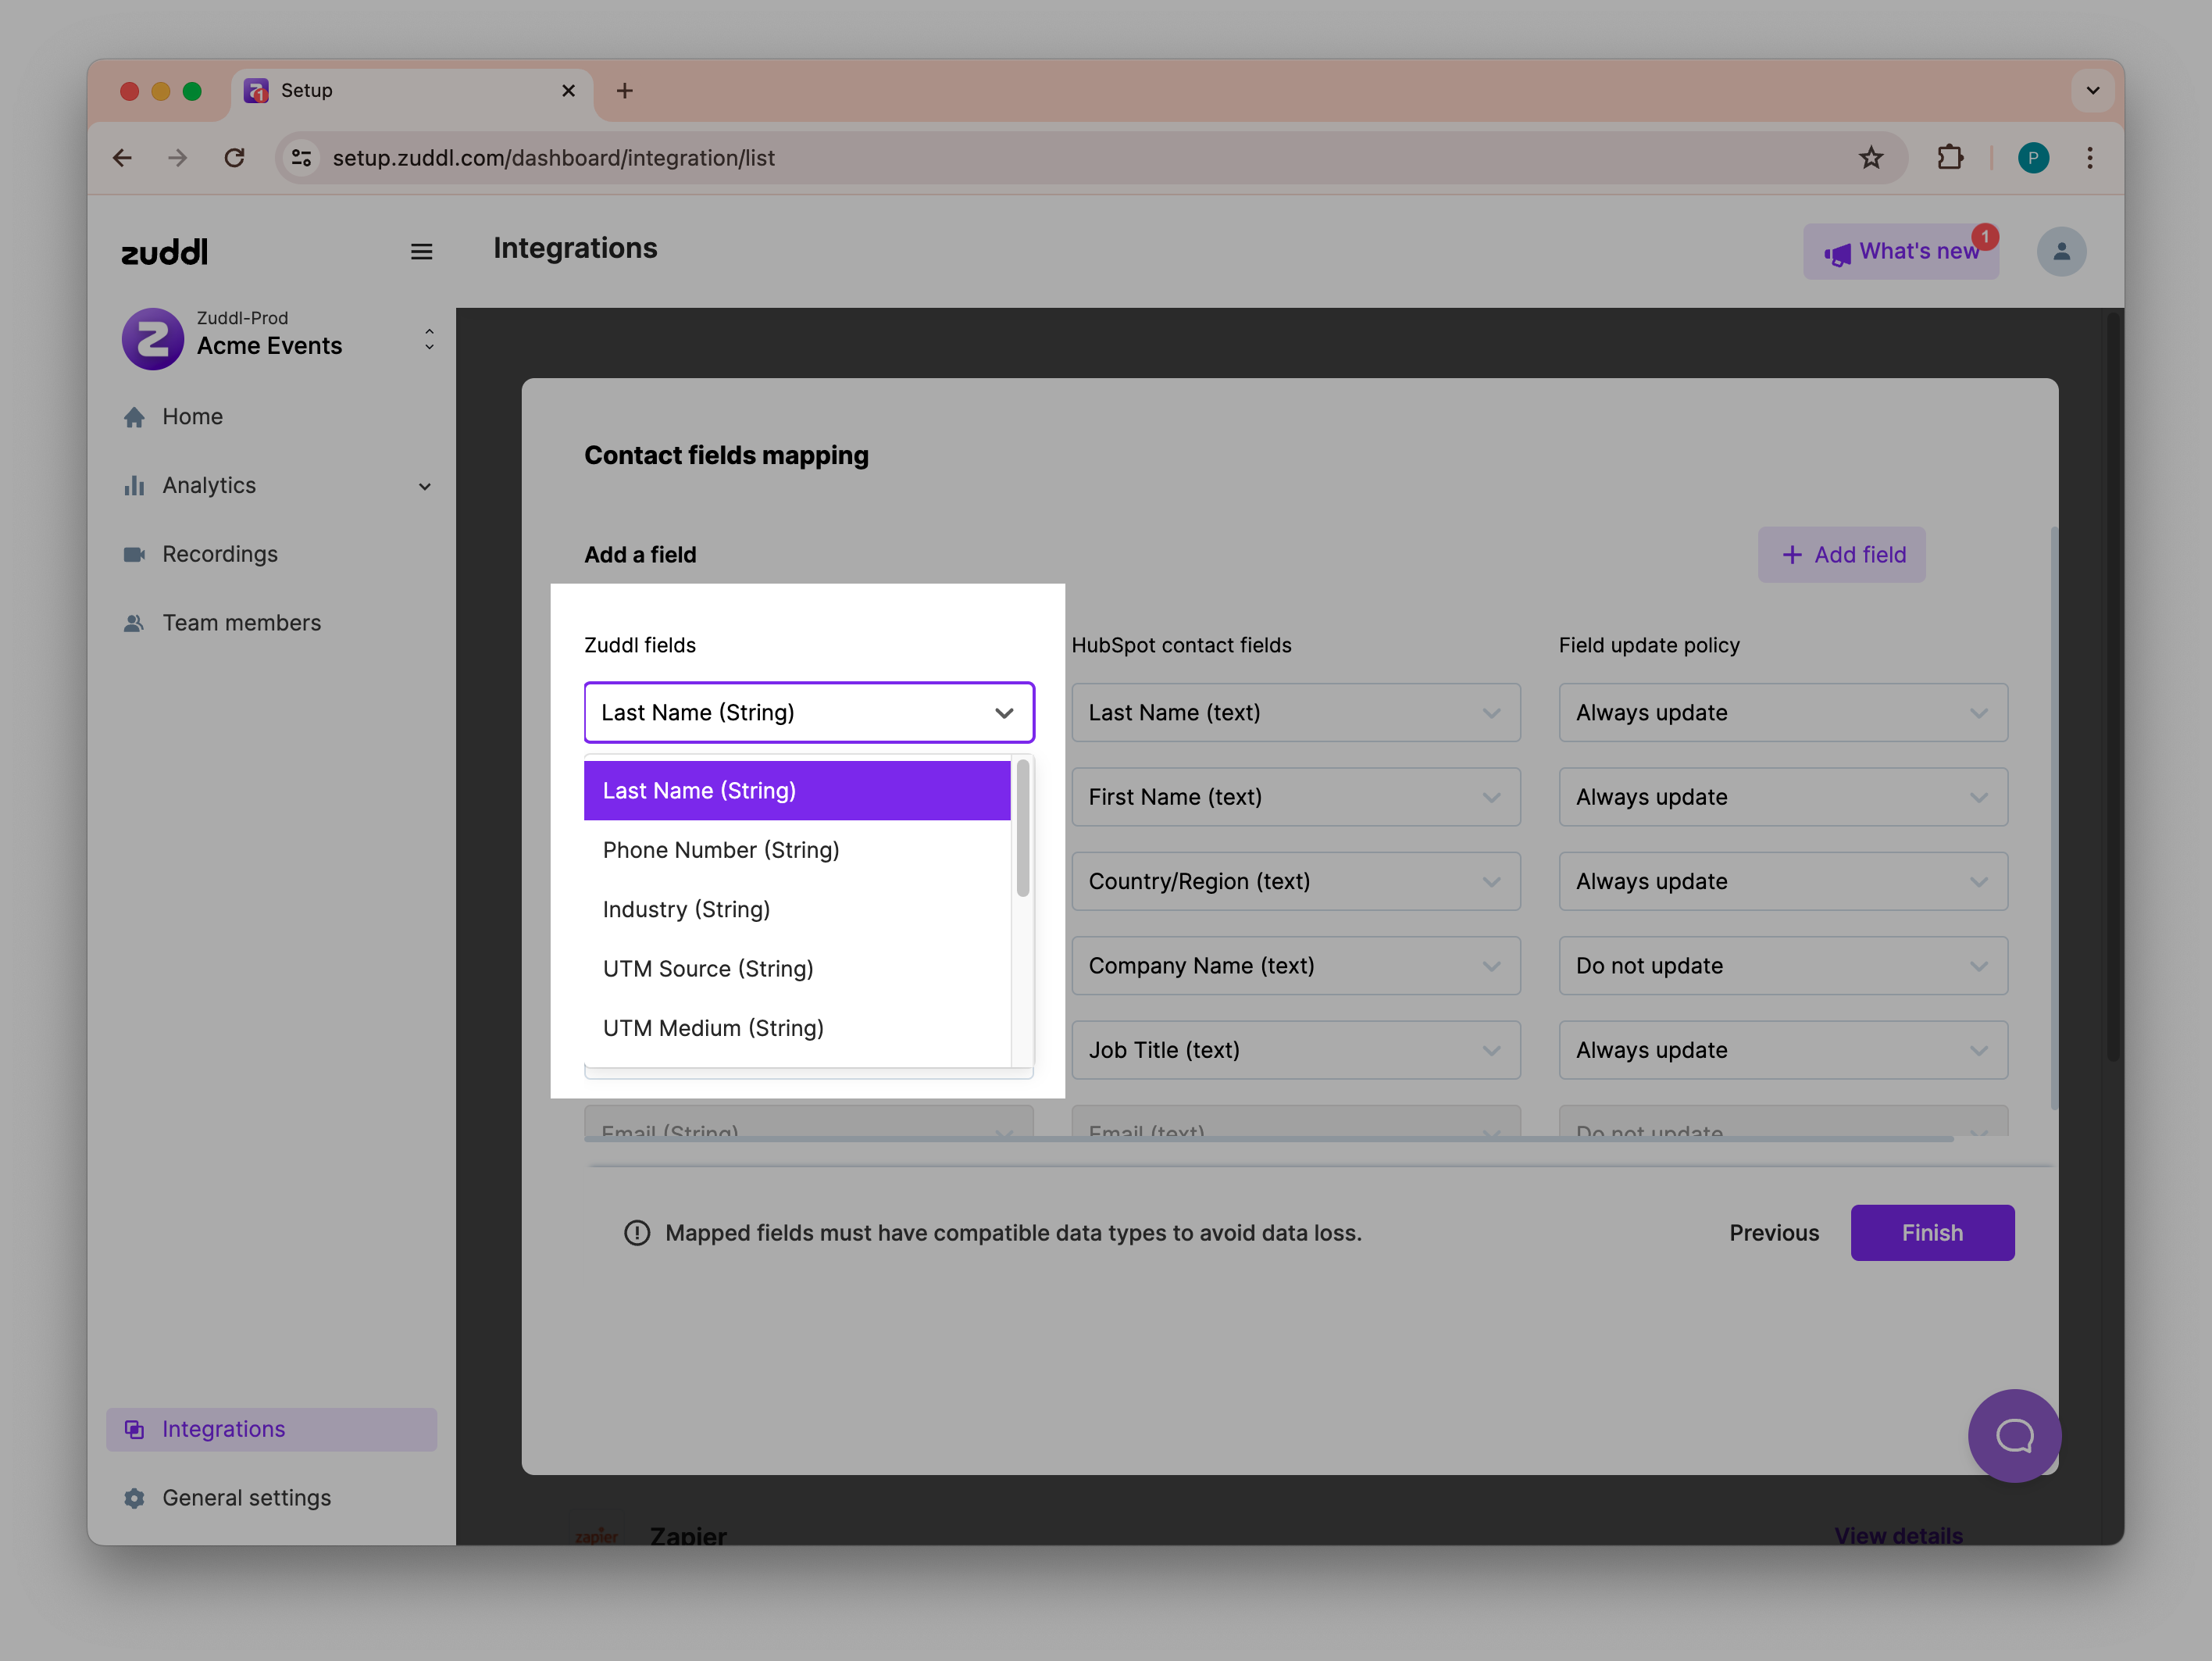2212x1661 pixels.
Task: Pick Industry (String) in dropdown list
Action: coord(686,909)
